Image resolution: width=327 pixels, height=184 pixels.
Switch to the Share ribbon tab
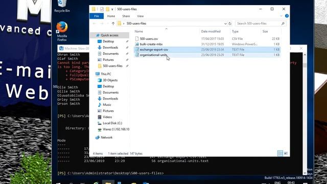[x=126, y=16]
